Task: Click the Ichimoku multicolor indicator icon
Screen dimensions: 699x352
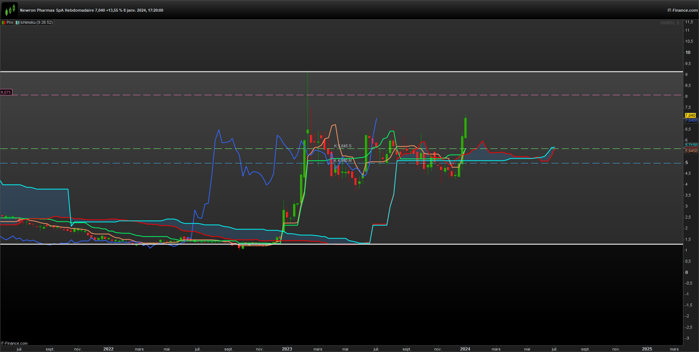Action: click(17, 23)
